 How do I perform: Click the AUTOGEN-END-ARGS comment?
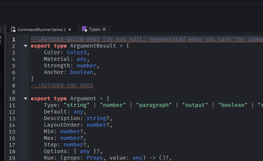click(62, 85)
